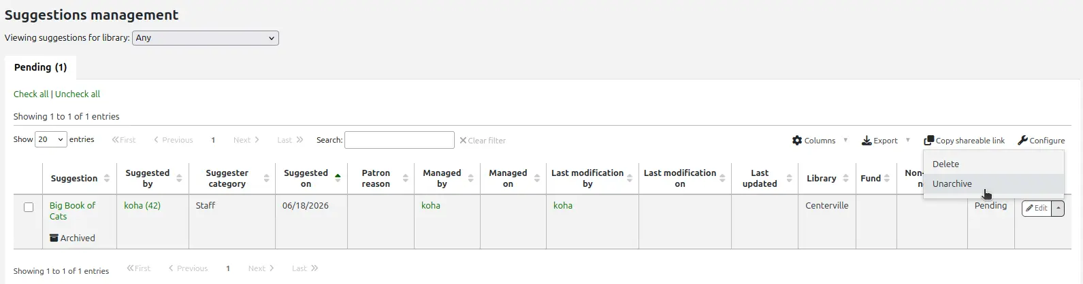Click the Copy shareable link icon
This screenshot has width=1083, height=284.
(x=928, y=141)
